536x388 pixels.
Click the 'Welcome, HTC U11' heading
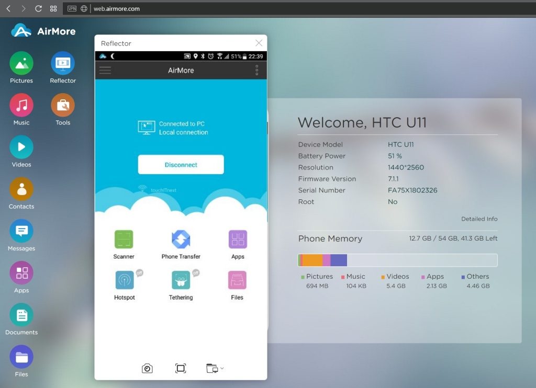362,122
